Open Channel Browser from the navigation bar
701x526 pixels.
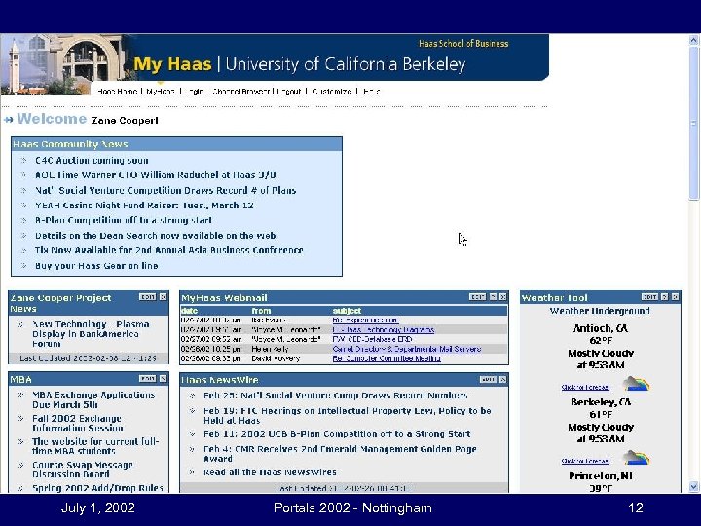pos(241,92)
